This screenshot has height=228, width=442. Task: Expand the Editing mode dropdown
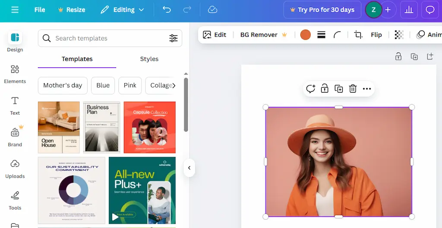tap(122, 10)
